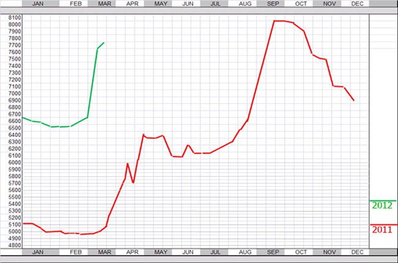
Task: Click the 7000 y-axis value
Action: tap(15, 94)
